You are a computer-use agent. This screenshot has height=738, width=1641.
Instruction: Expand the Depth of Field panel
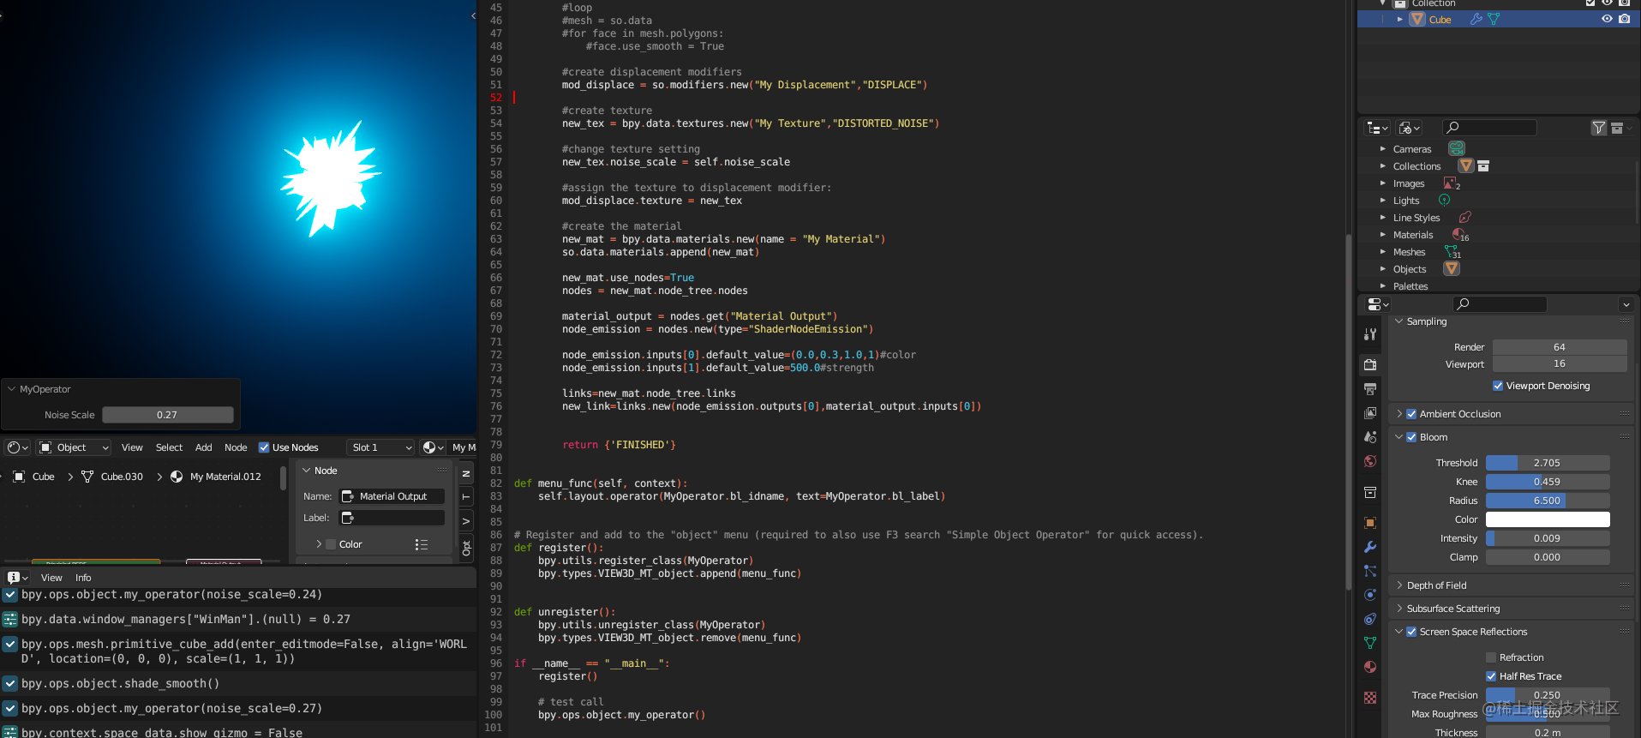[x=1399, y=585]
